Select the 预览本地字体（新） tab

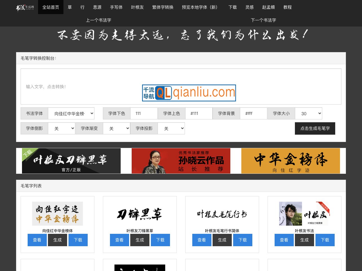coord(200,7)
